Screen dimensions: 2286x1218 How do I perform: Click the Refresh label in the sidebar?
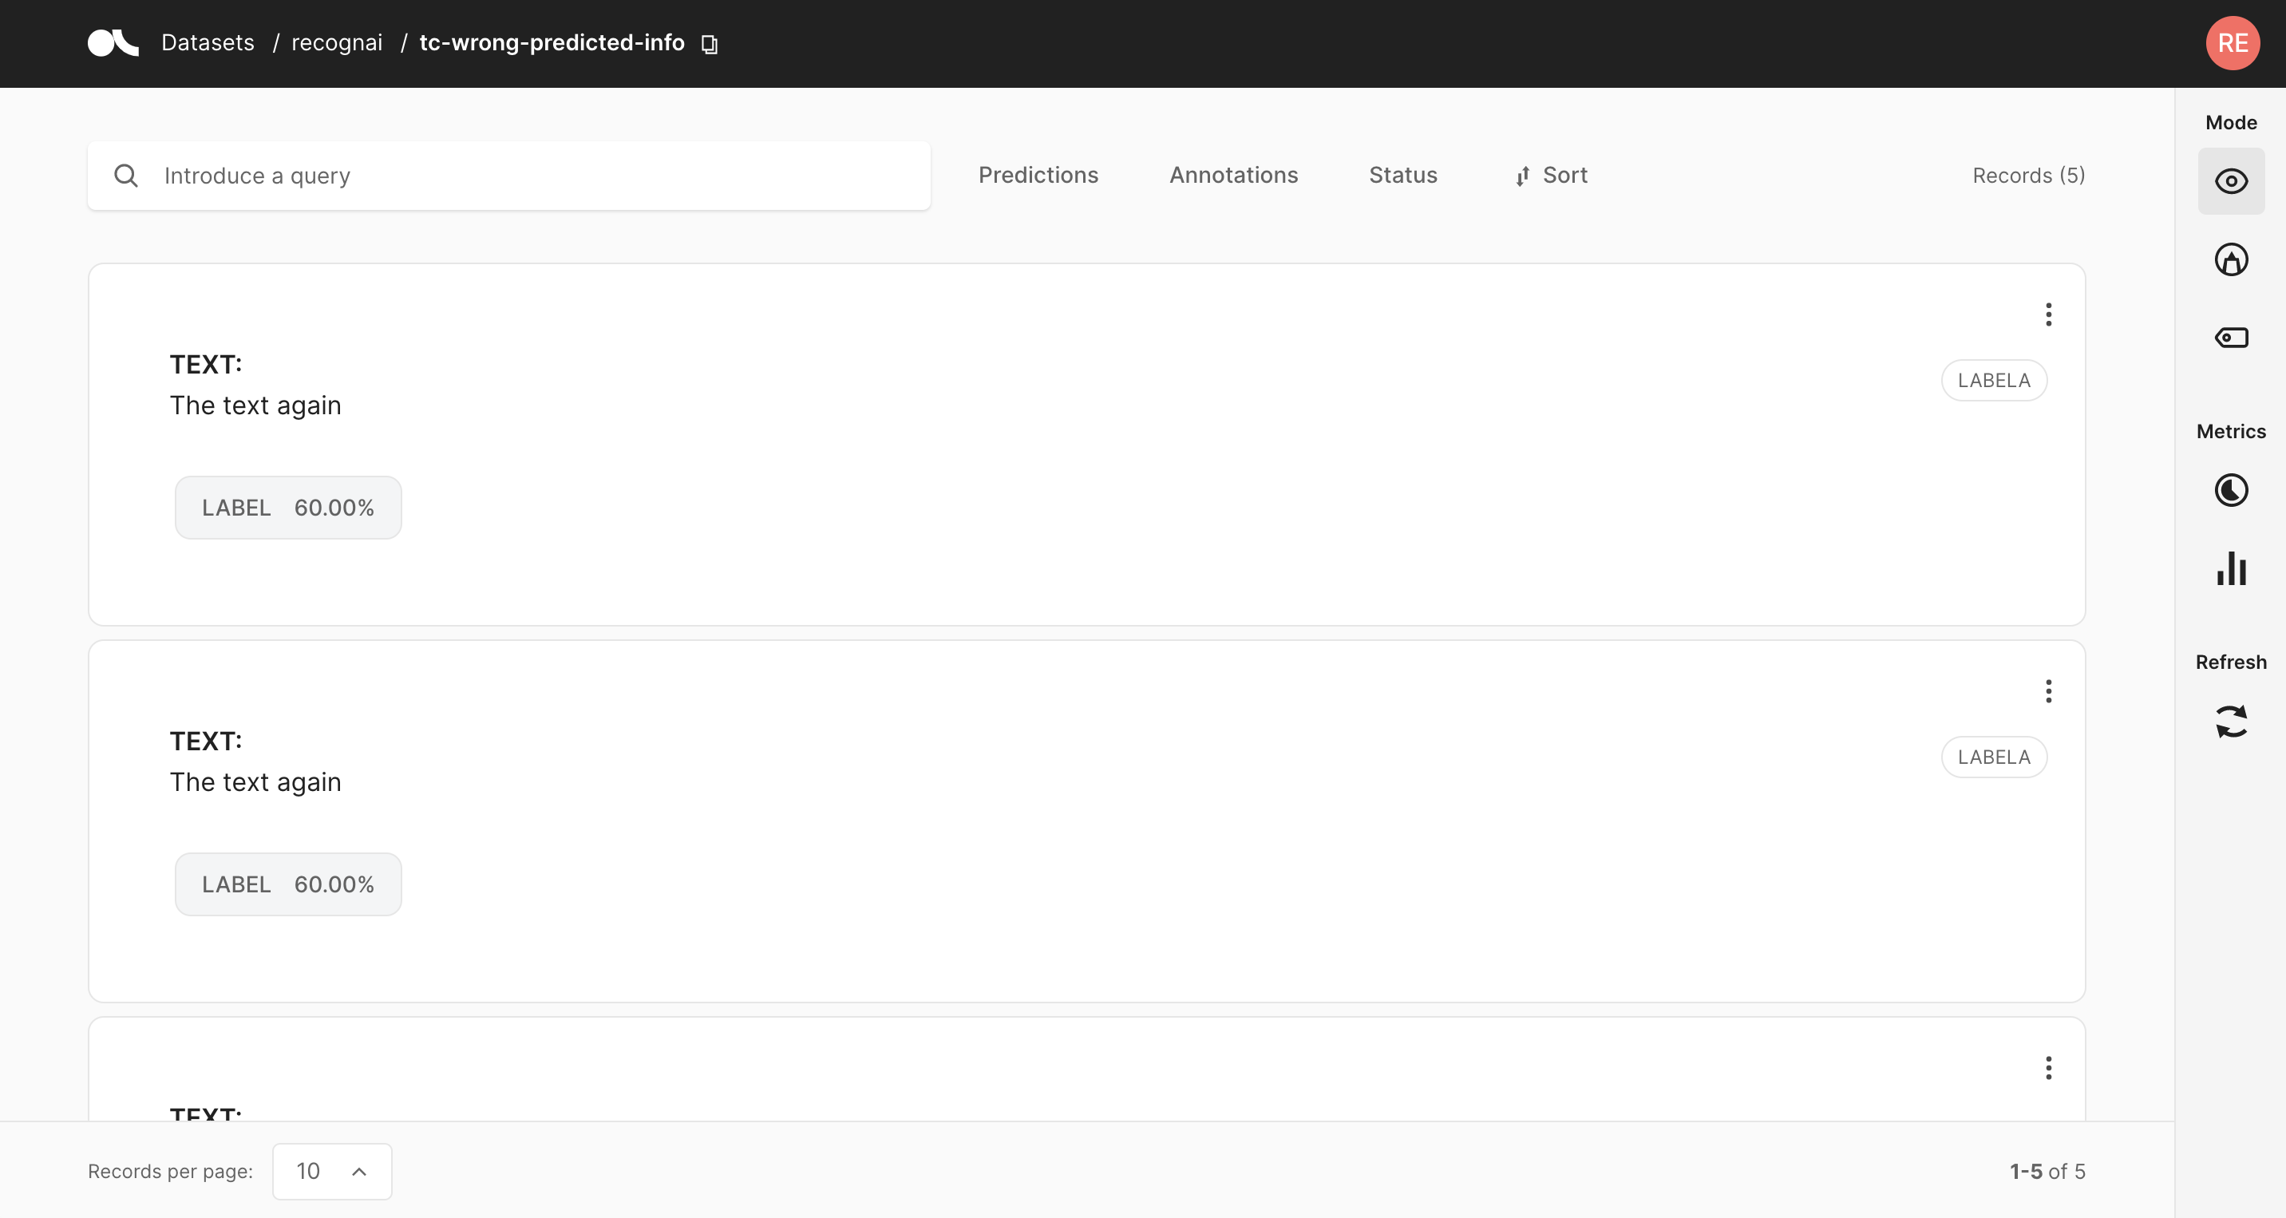pyautogui.click(x=2231, y=662)
